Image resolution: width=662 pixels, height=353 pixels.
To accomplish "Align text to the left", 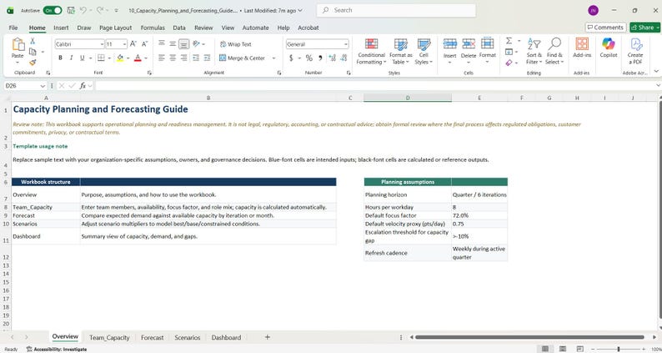I will coord(162,58).
